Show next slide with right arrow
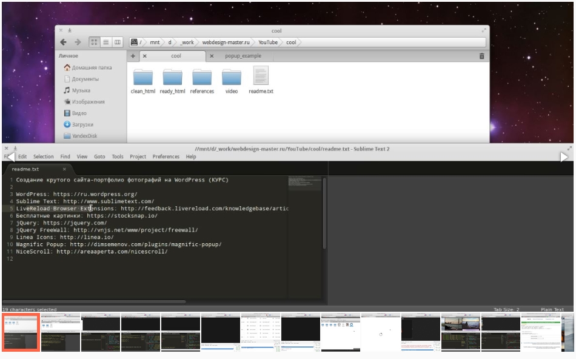The width and height of the screenshot is (576, 359). click(564, 156)
